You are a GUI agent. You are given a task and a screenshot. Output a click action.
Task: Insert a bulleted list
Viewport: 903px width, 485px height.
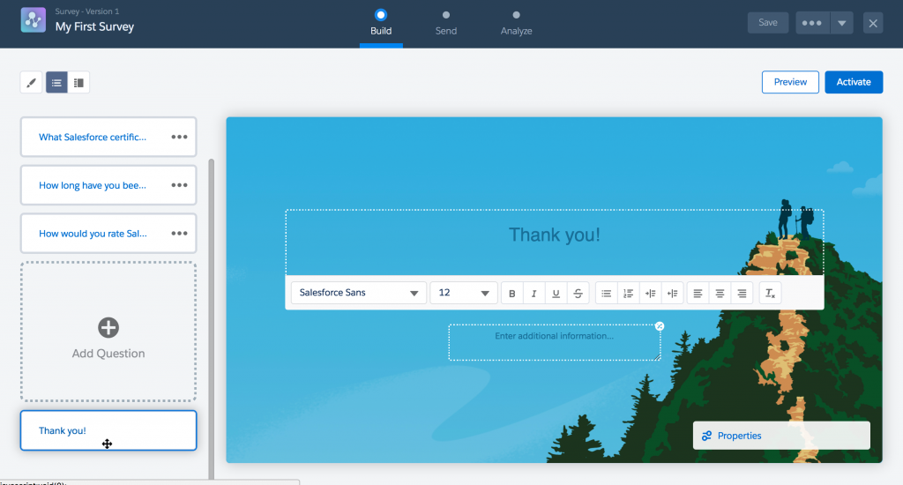[607, 294]
